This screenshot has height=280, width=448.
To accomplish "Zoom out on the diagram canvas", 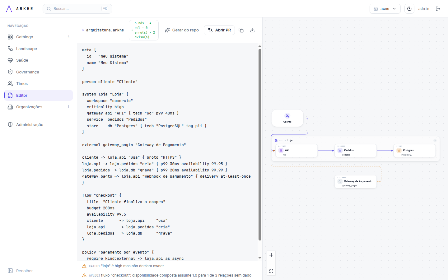I will (x=271, y=263).
